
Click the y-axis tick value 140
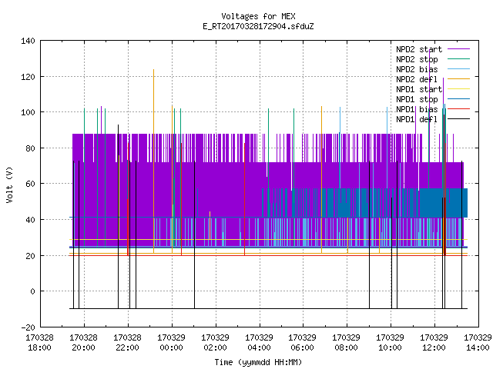pos(28,41)
